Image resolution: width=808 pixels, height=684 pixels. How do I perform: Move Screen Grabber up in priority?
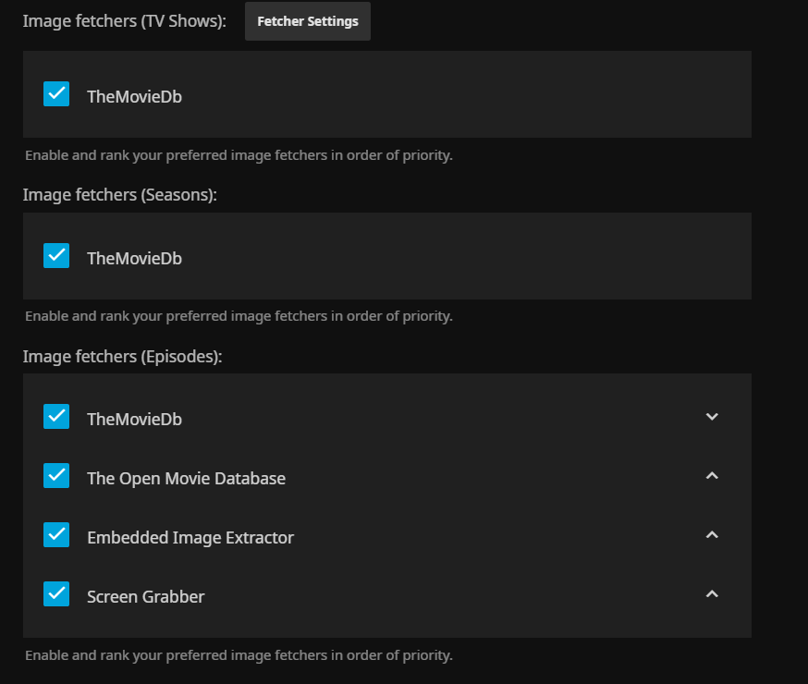[712, 594]
